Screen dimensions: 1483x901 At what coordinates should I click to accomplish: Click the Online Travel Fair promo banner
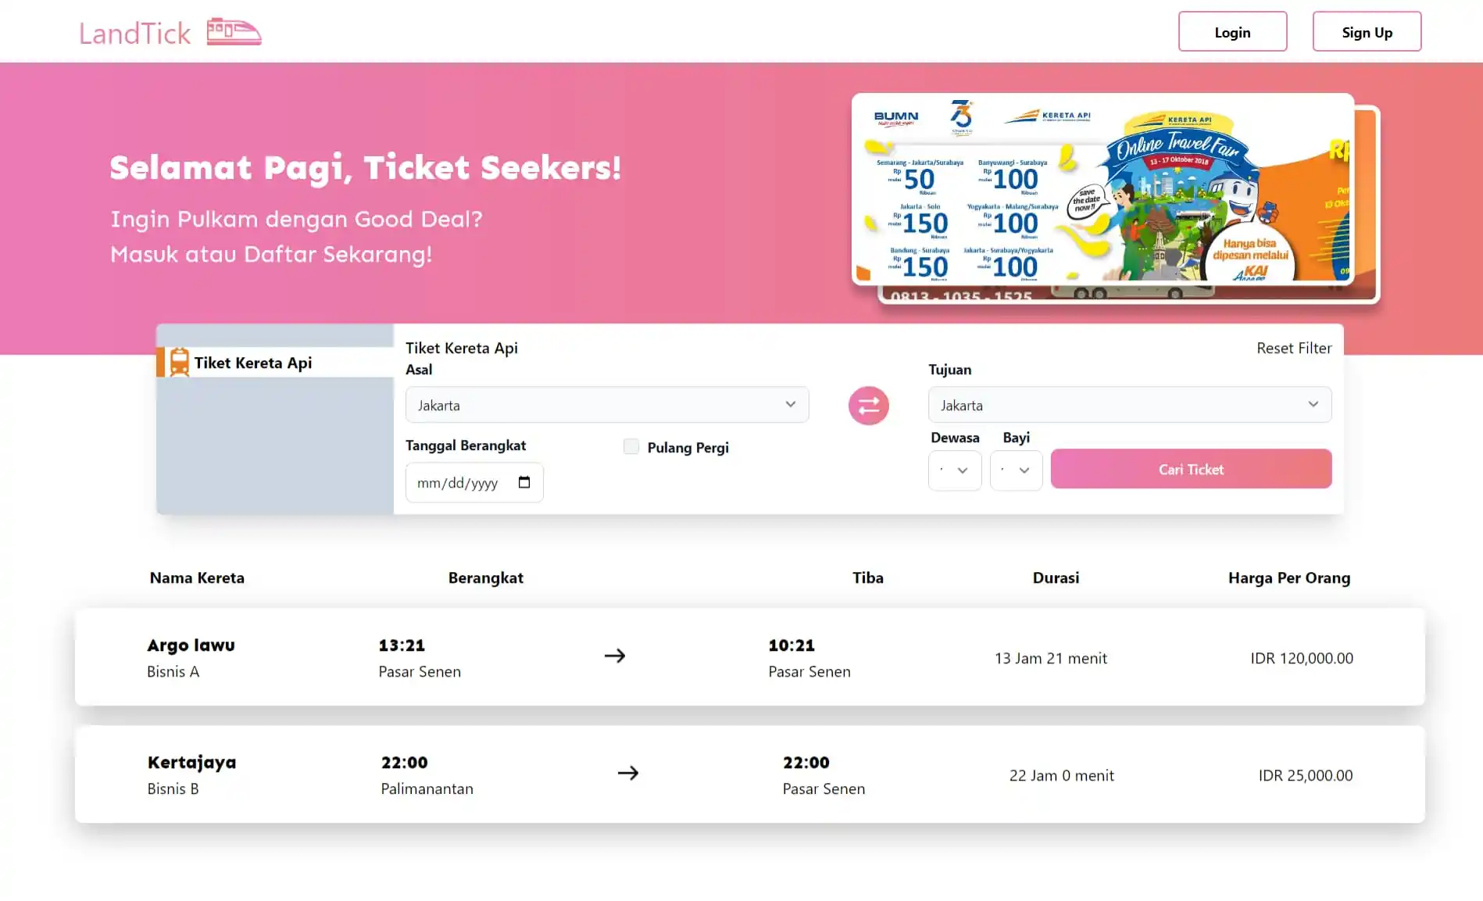pos(1102,189)
